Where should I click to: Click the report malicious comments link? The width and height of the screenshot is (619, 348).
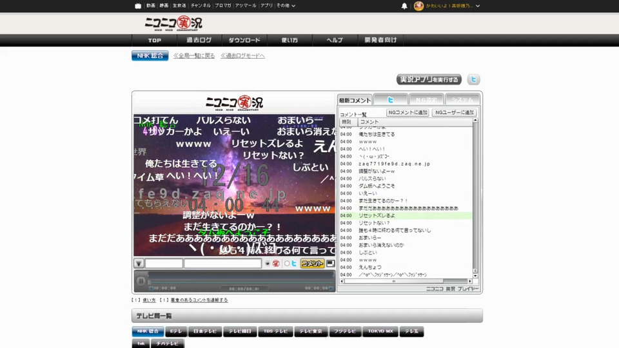pyautogui.click(x=199, y=300)
